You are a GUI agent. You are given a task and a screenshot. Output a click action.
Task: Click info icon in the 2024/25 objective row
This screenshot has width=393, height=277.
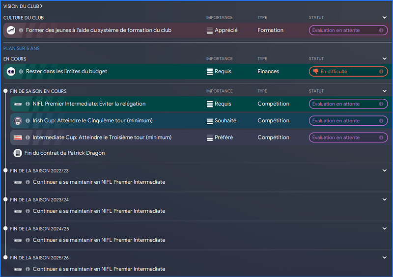pyautogui.click(x=28, y=240)
